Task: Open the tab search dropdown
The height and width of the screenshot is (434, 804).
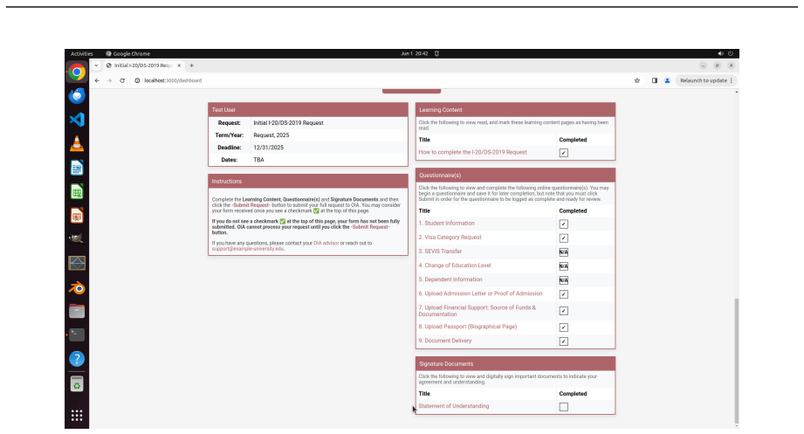Action: pyautogui.click(x=96, y=65)
